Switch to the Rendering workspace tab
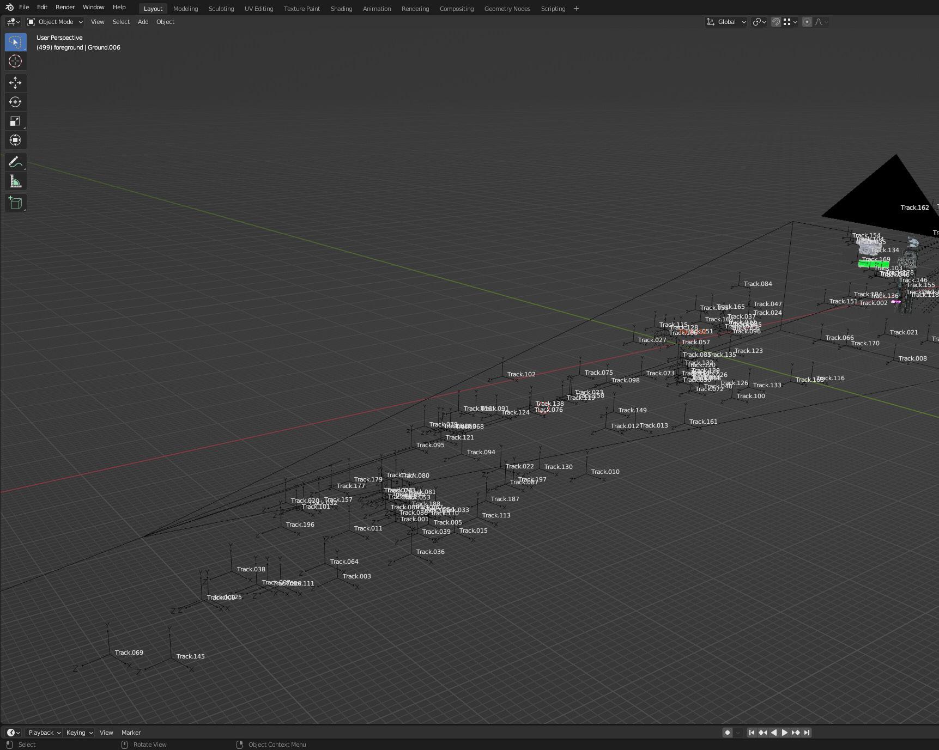Image resolution: width=939 pixels, height=750 pixels. pyautogui.click(x=415, y=9)
